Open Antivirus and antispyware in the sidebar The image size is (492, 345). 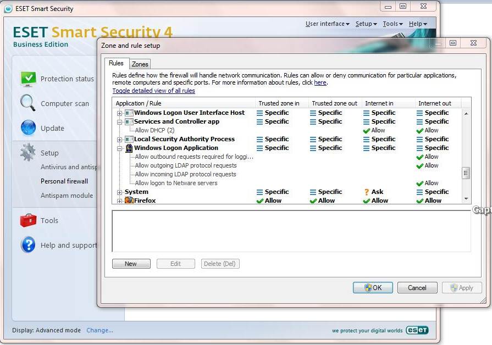(69, 167)
